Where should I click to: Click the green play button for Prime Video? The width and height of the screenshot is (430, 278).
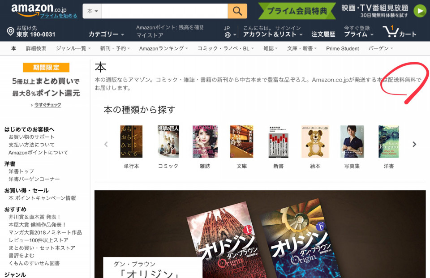(x=420, y=11)
